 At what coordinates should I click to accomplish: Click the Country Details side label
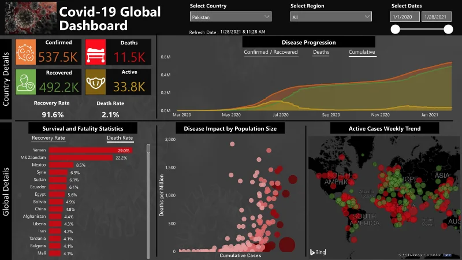pos(6,79)
